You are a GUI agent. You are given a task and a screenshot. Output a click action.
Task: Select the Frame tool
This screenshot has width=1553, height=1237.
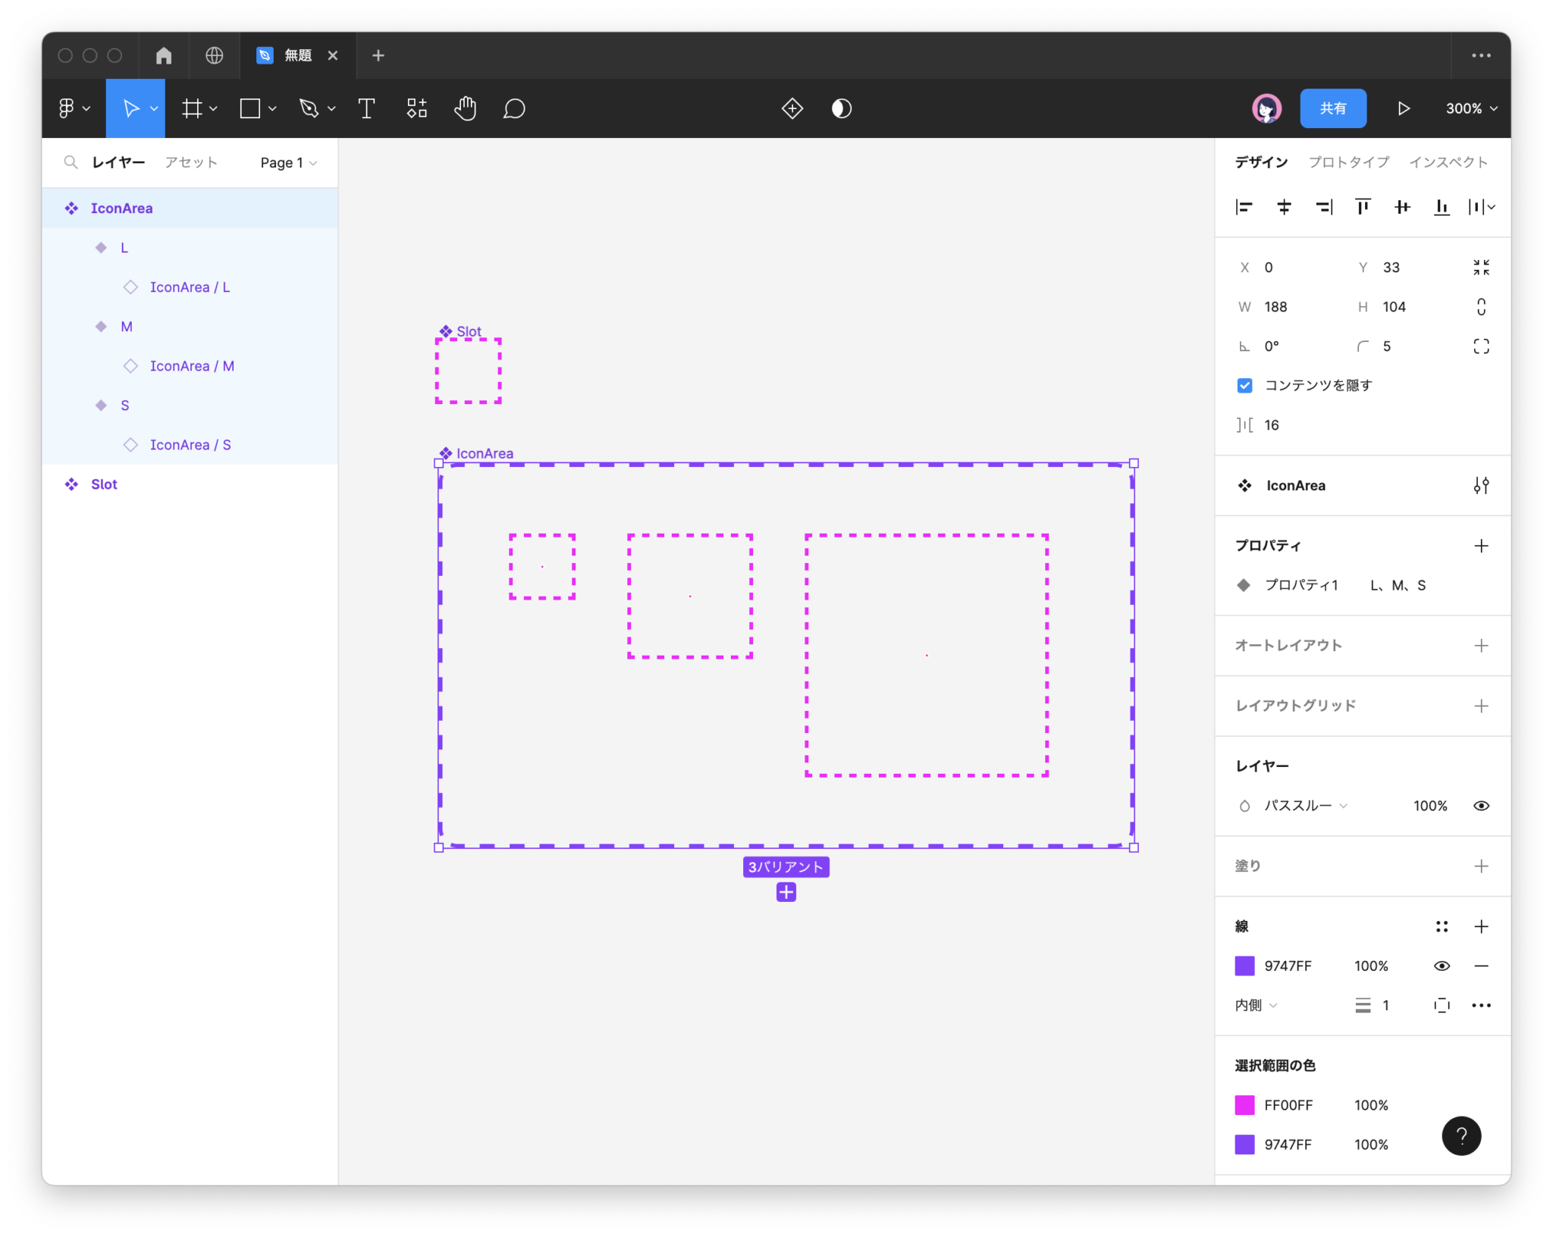(192, 108)
